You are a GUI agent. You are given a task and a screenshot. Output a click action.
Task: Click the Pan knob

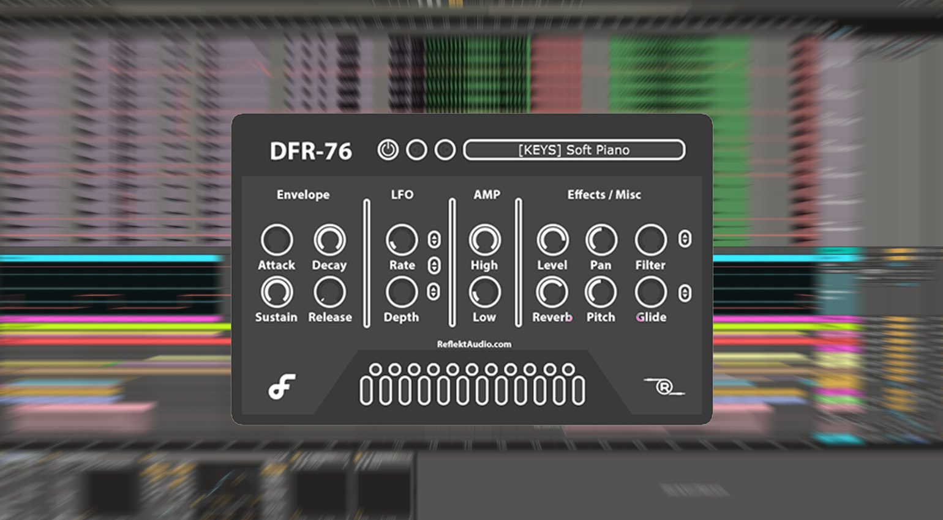(601, 239)
